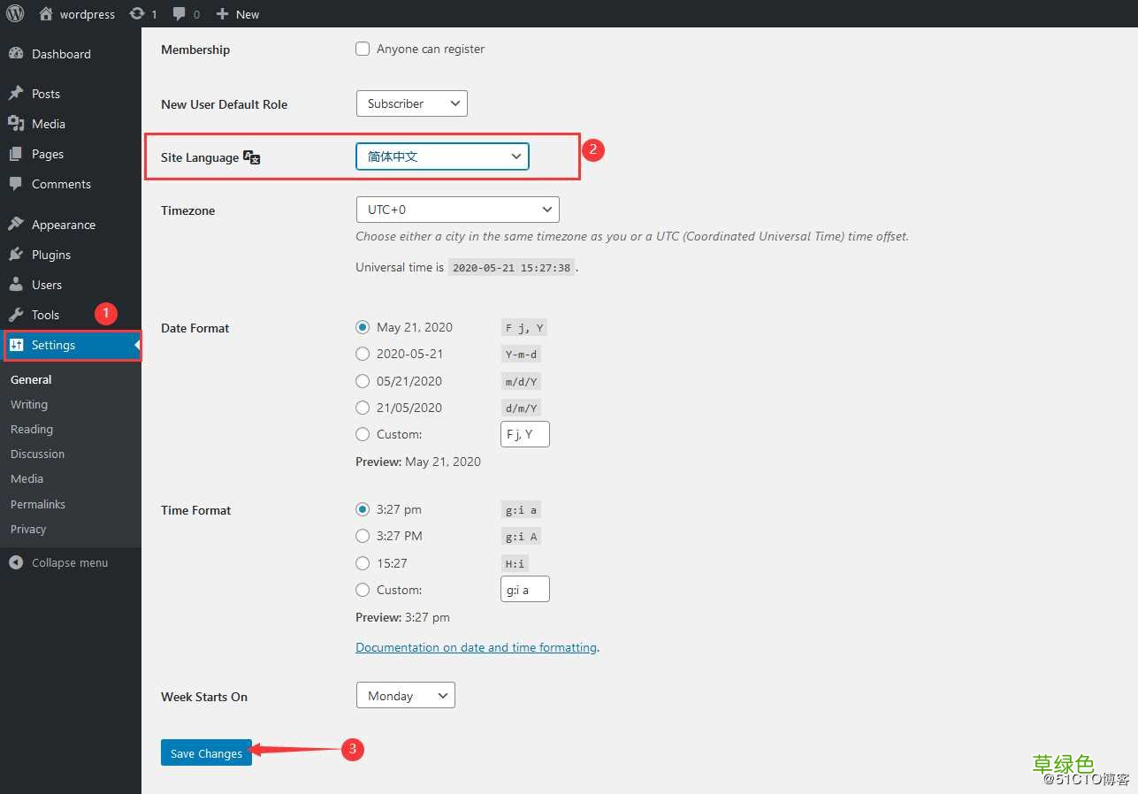1138x794 pixels.
Task: Choose the 15:27 time format
Action: coord(363,563)
